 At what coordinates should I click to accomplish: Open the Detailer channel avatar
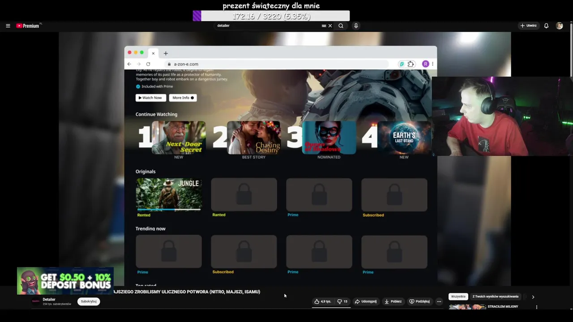[x=35, y=301]
